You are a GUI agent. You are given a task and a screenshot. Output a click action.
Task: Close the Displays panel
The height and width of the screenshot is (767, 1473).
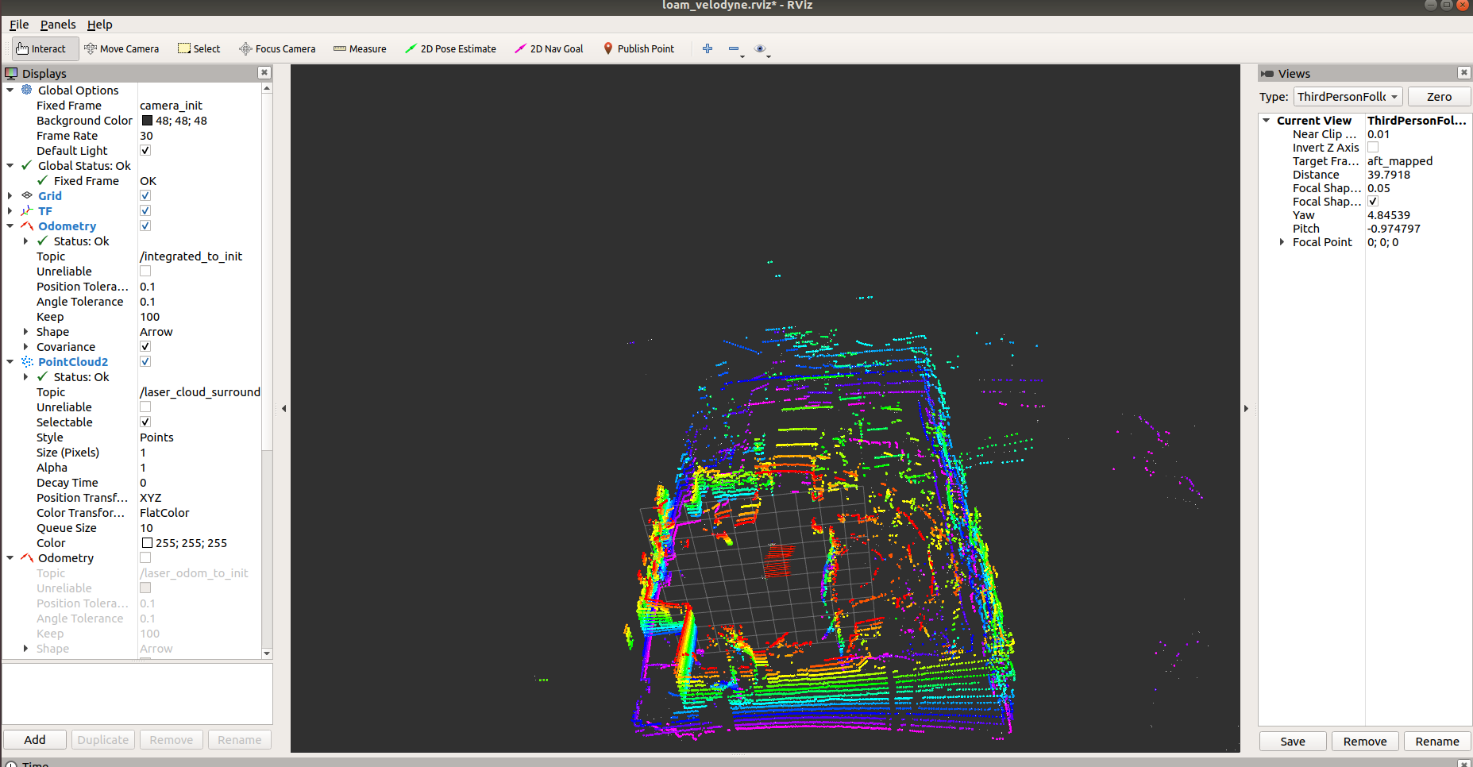click(264, 73)
